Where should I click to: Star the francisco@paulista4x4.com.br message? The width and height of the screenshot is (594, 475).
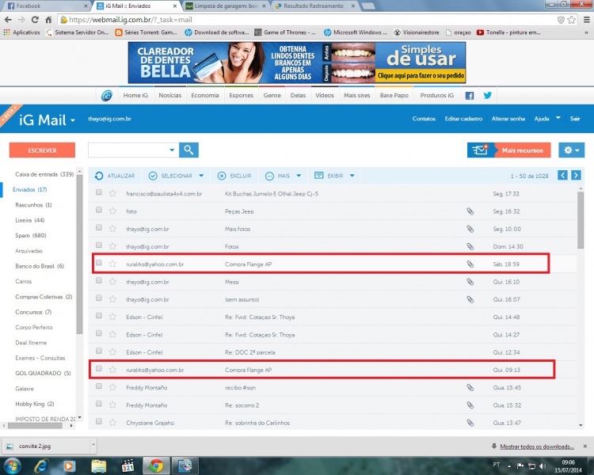(x=112, y=193)
